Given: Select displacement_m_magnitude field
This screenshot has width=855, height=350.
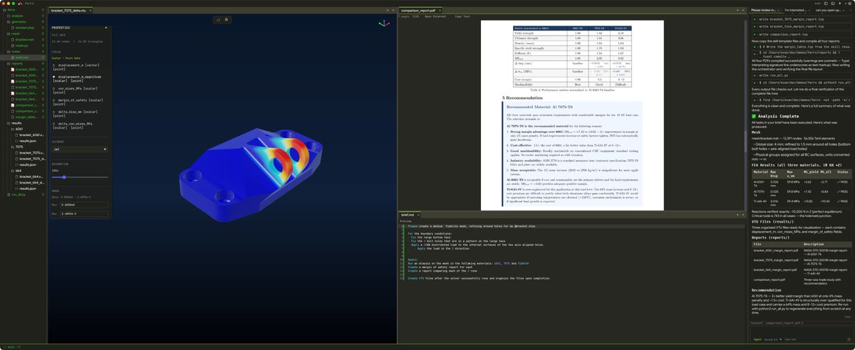Looking at the screenshot, I should (77, 78).
